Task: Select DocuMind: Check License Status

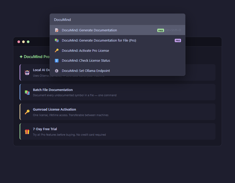Action: click(x=117, y=60)
